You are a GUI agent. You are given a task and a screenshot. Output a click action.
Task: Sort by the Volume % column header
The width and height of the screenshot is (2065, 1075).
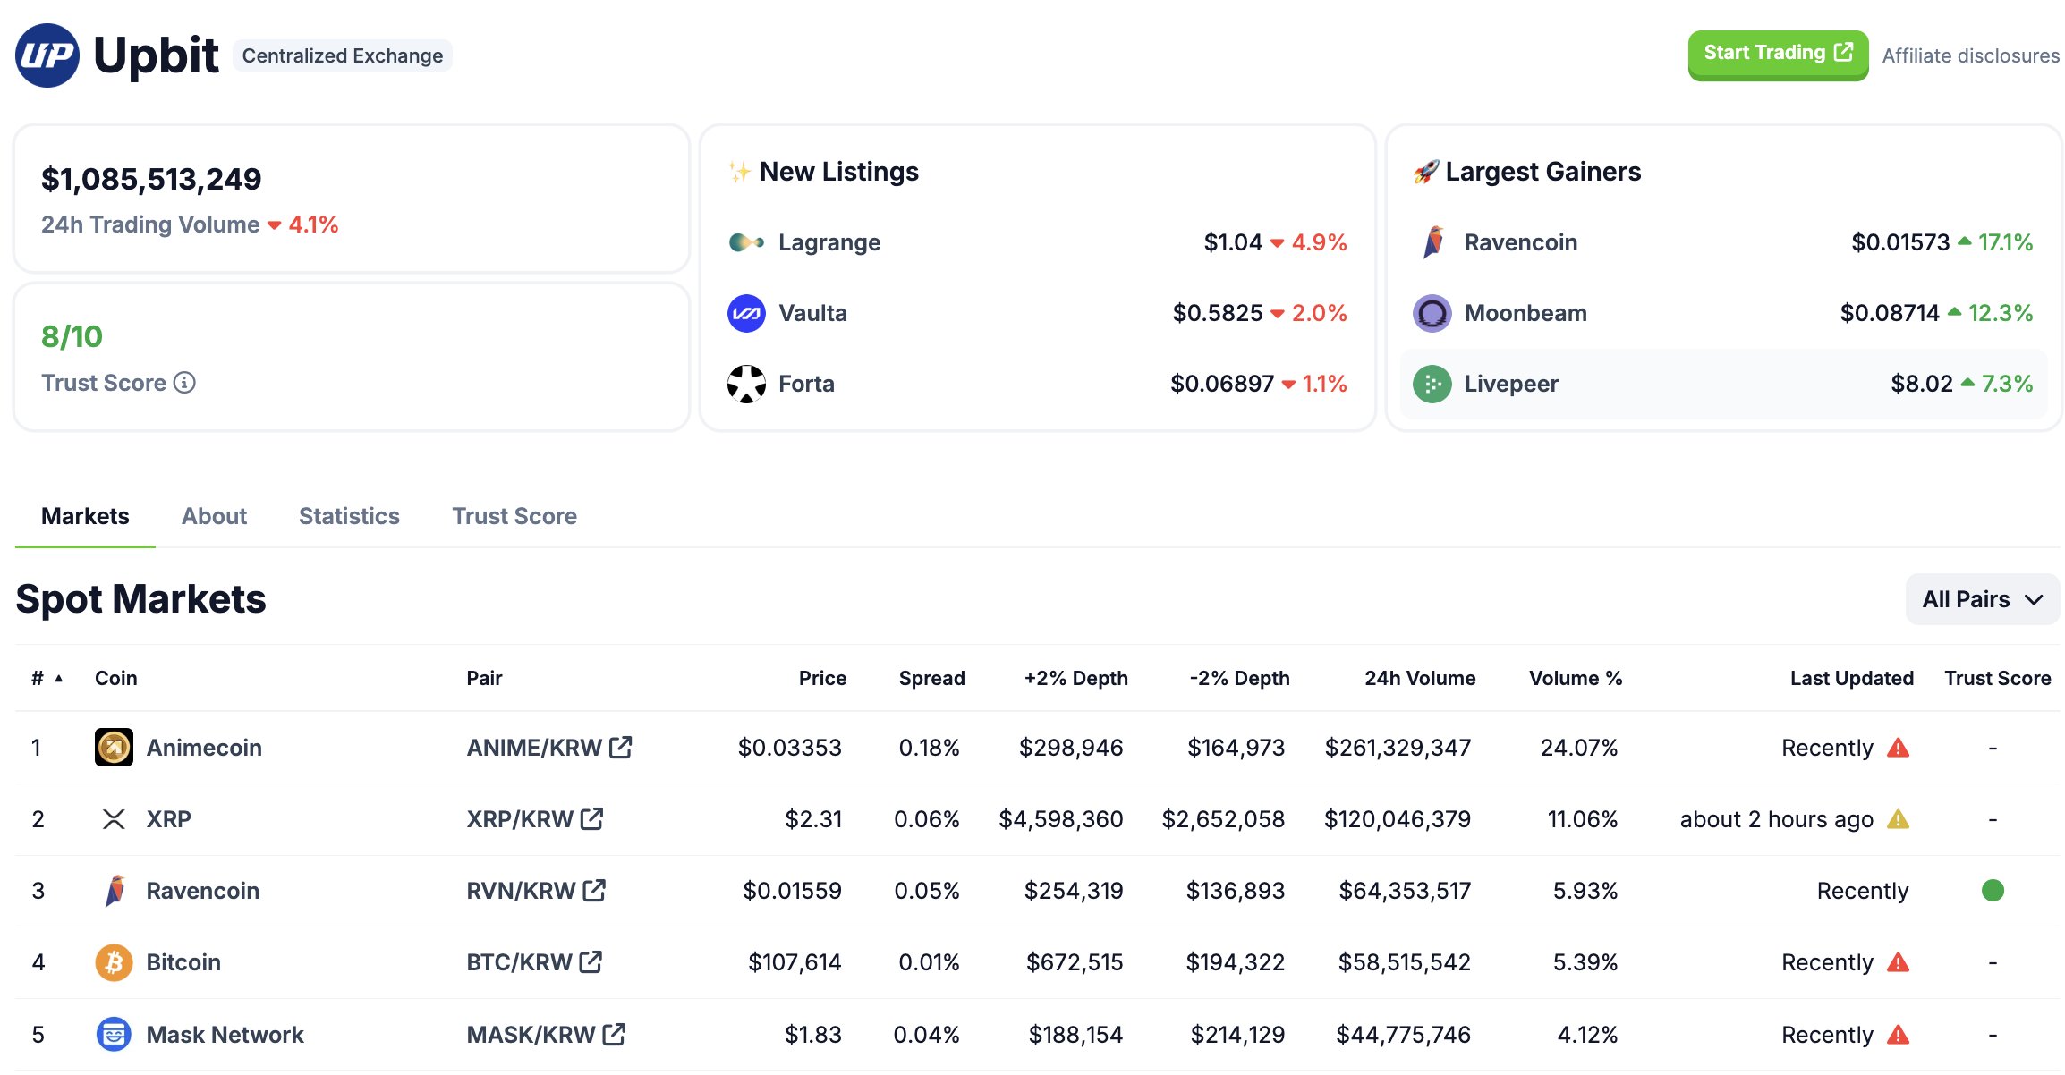click(x=1576, y=678)
